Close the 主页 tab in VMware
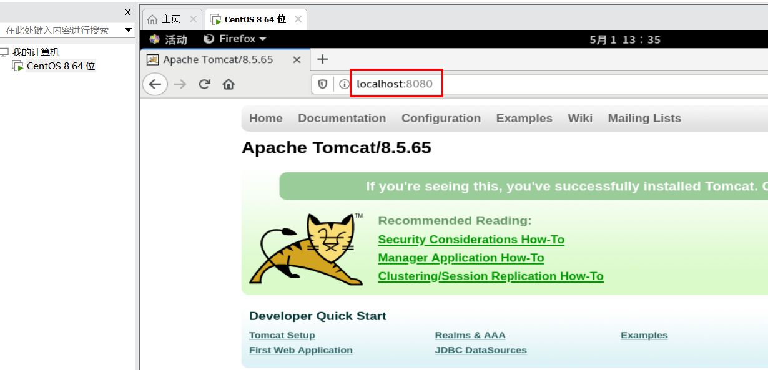 (193, 19)
